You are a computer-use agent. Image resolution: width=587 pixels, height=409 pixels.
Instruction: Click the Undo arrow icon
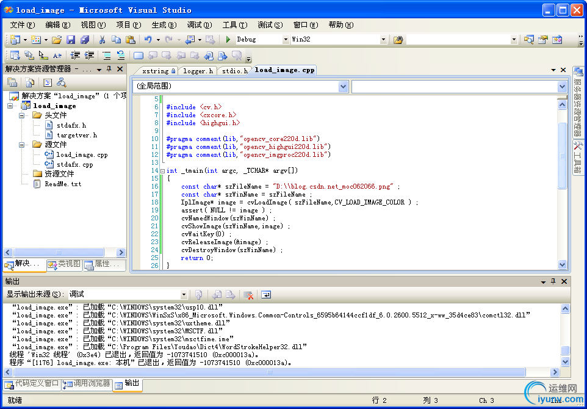(x=148, y=39)
